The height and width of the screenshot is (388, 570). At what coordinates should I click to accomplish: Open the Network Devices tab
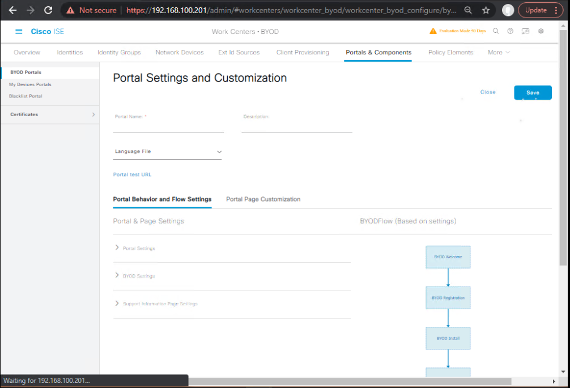click(x=180, y=52)
